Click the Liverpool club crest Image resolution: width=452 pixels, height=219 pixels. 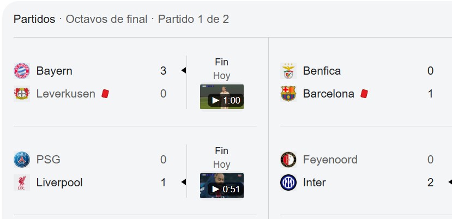tap(22, 182)
